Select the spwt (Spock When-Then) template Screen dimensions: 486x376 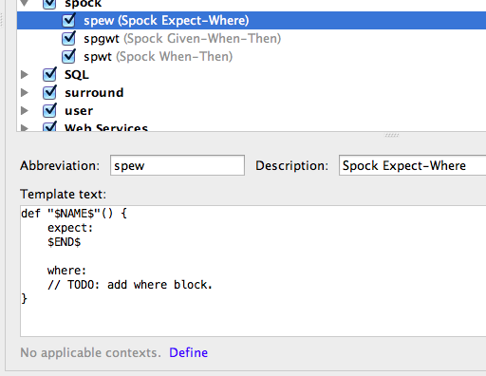point(159,57)
